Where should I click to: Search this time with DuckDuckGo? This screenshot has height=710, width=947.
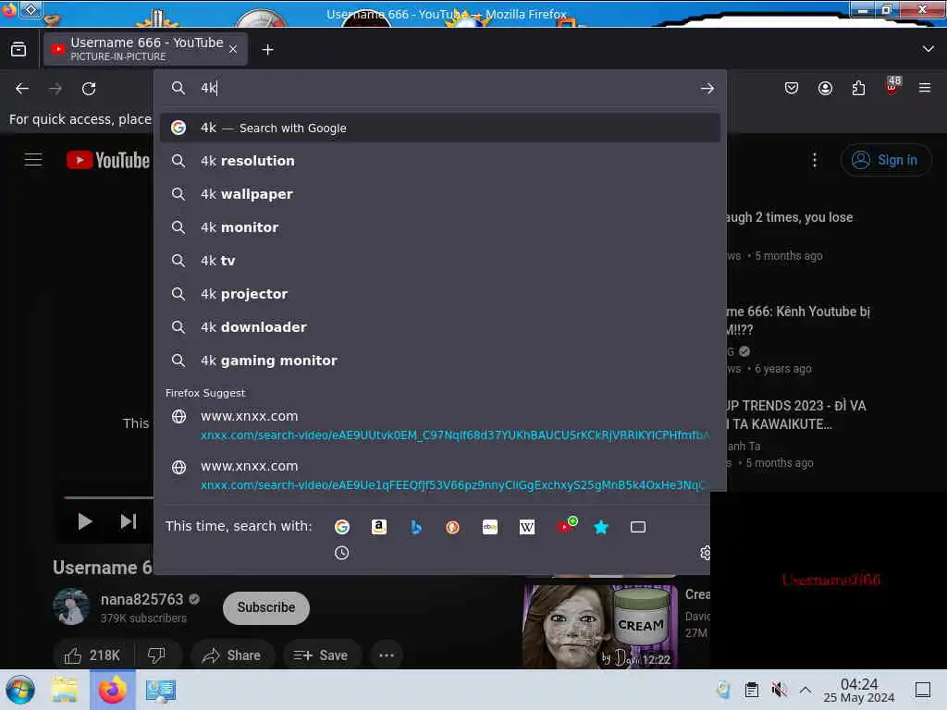pyautogui.click(x=452, y=527)
